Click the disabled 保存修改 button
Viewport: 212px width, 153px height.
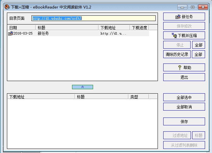(184, 26)
